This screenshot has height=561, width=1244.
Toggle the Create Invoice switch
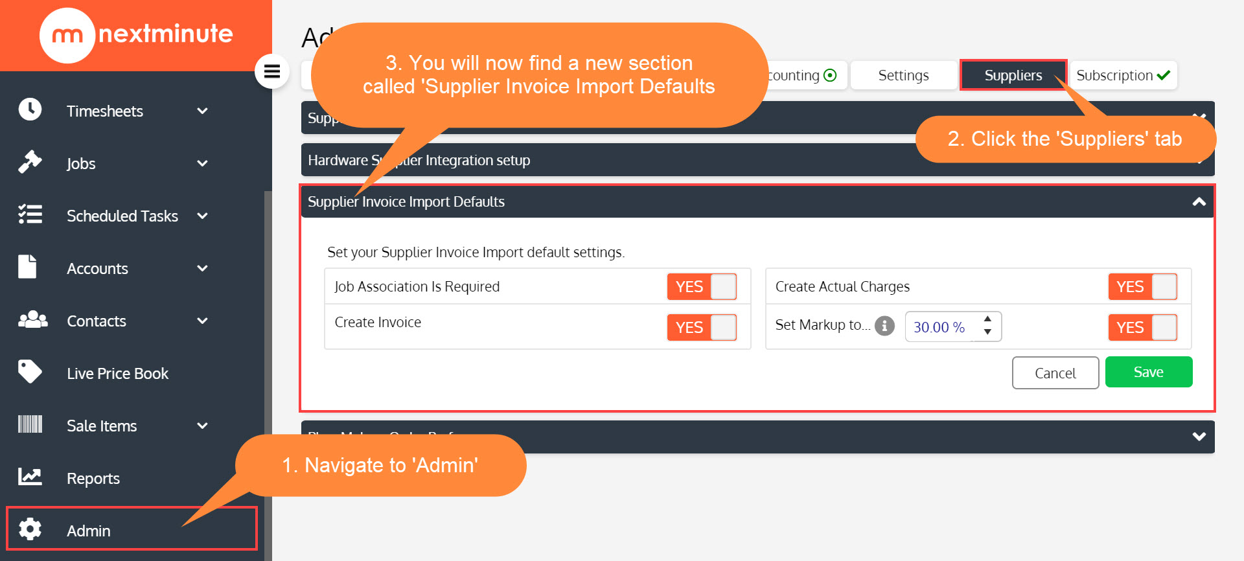coord(702,327)
